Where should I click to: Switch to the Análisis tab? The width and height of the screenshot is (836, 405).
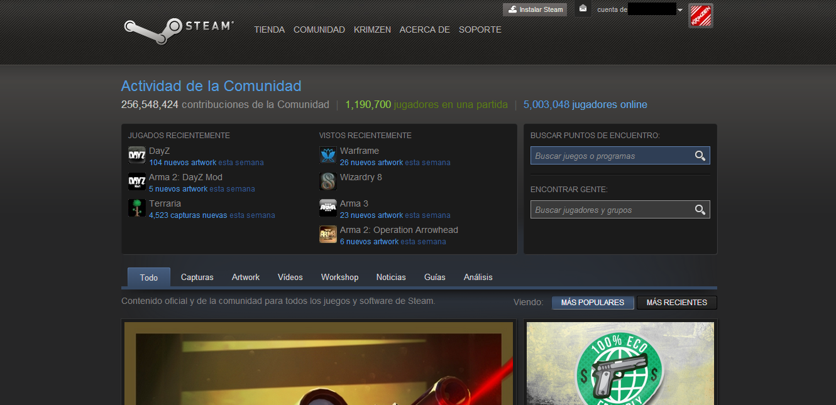coord(478,277)
